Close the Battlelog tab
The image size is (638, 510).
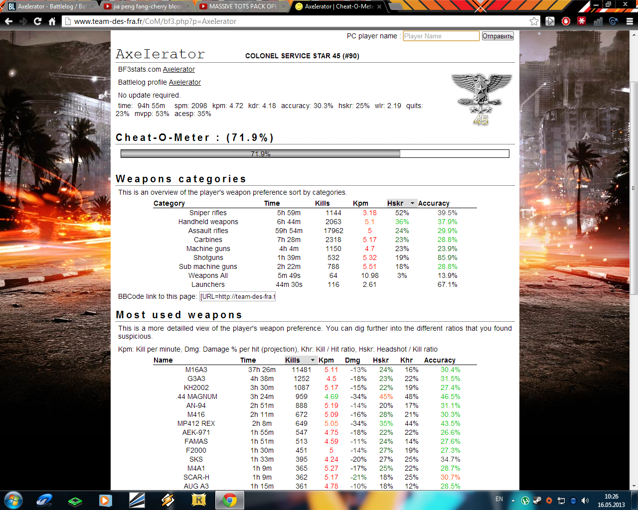(x=92, y=6)
